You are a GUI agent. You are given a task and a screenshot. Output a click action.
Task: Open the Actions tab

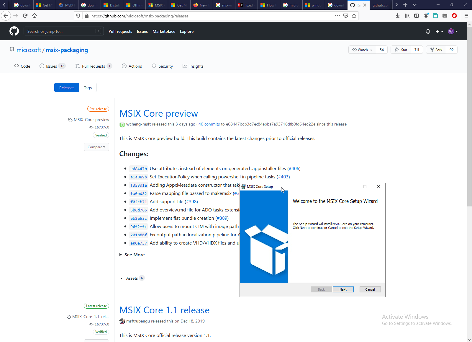(132, 66)
